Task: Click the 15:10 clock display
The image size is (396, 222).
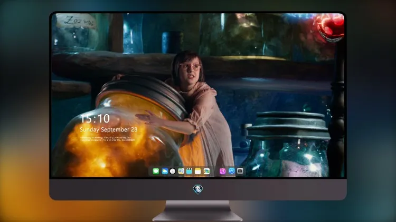Action: pyautogui.click(x=95, y=118)
